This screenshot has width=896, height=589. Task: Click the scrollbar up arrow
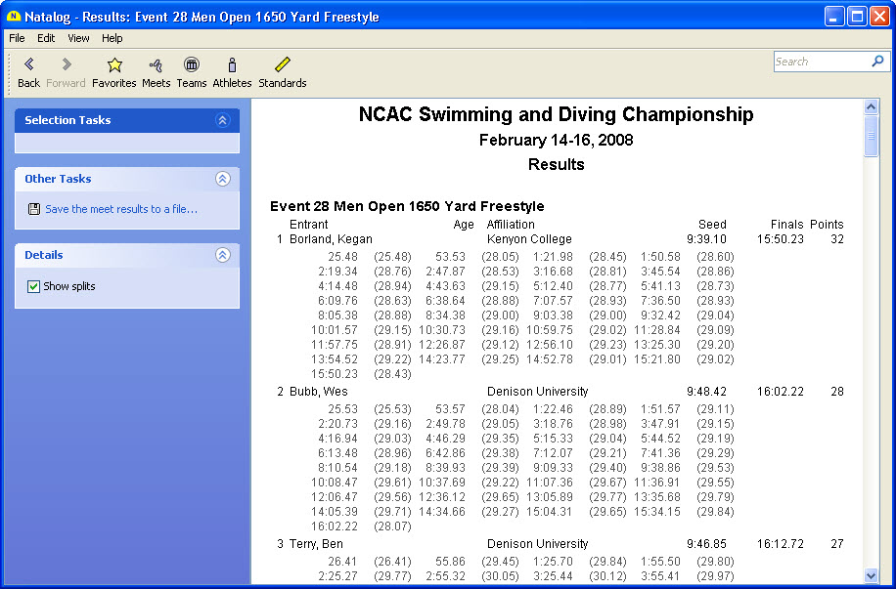point(871,105)
